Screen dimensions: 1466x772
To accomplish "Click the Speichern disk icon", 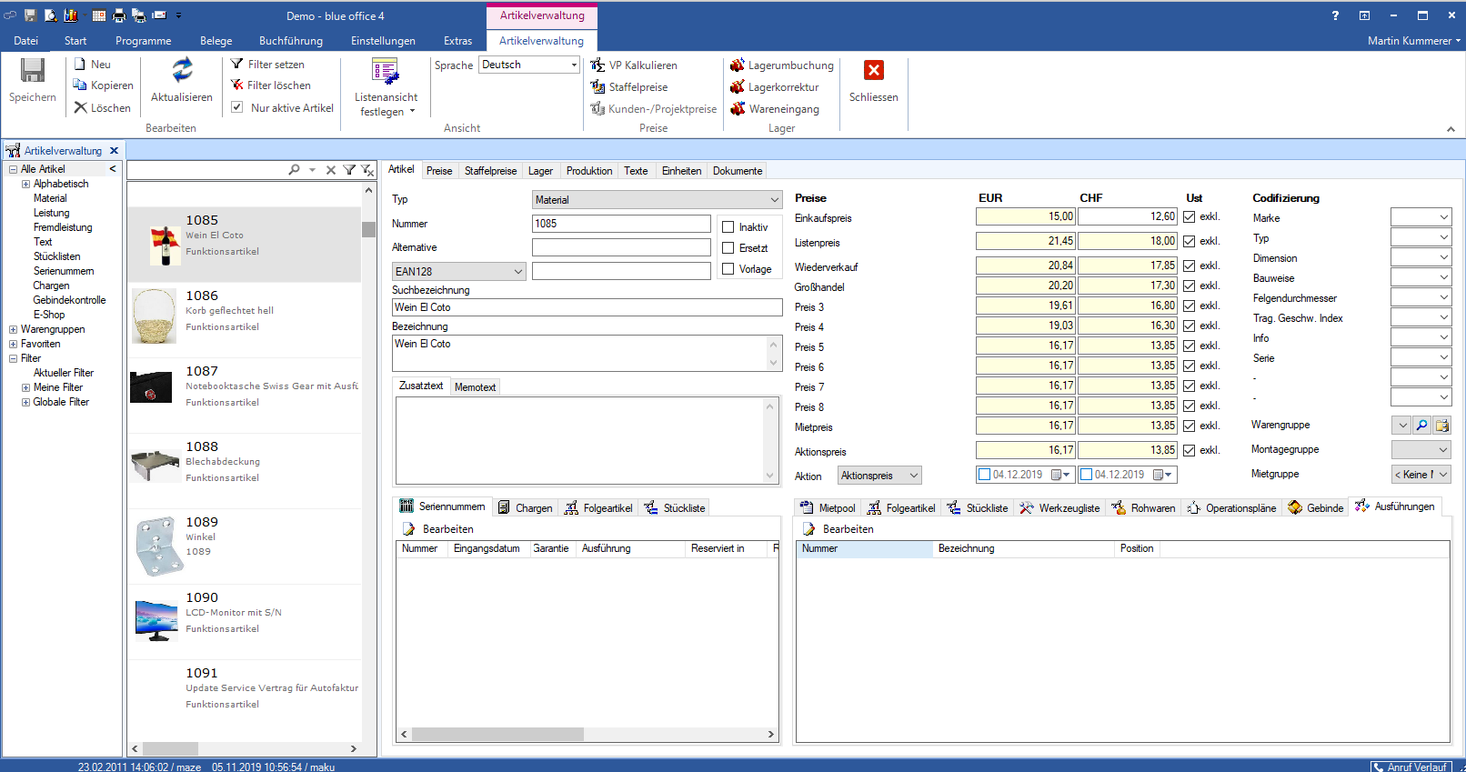I will pos(33,71).
